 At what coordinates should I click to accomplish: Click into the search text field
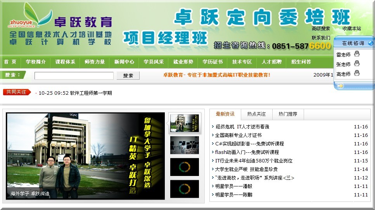point(74,76)
